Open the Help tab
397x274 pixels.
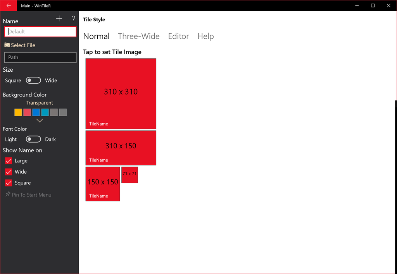[x=205, y=36]
